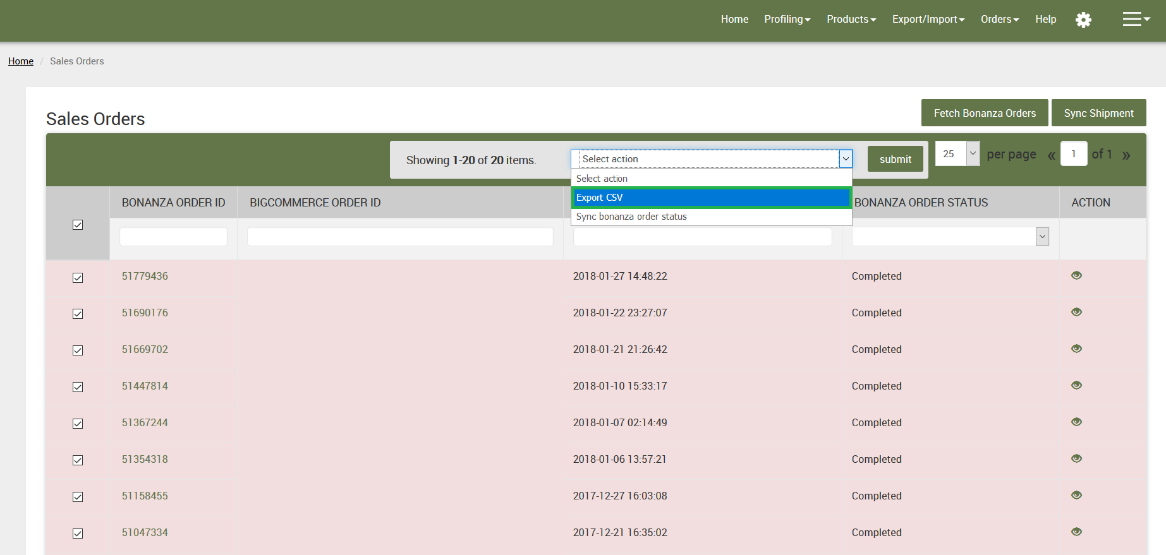This screenshot has width=1166, height=555.
Task: View order 51690176 via eye icon
Action: click(x=1077, y=312)
